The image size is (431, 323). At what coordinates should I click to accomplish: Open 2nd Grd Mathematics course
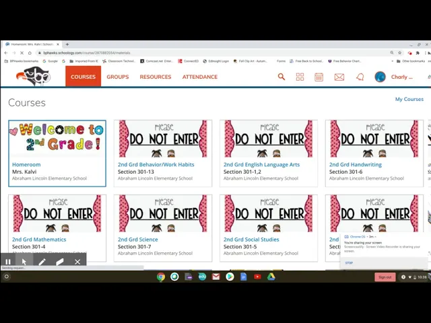tap(39, 240)
